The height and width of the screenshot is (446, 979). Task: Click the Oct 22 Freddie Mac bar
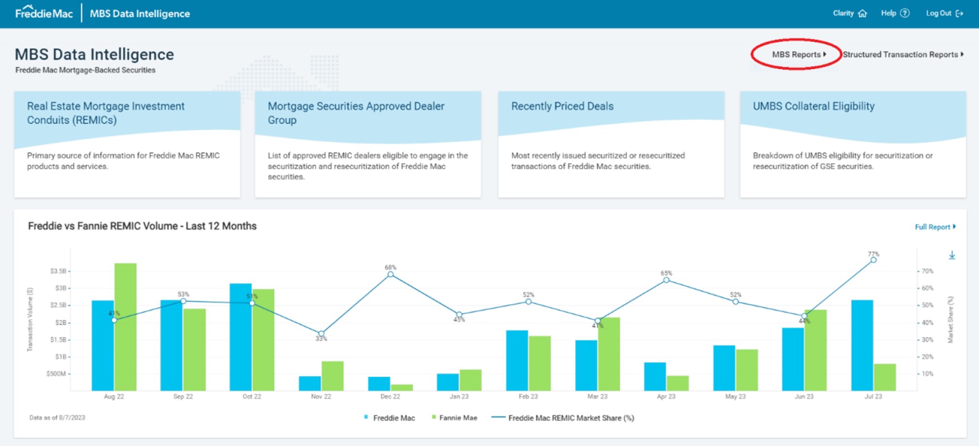tap(240, 337)
